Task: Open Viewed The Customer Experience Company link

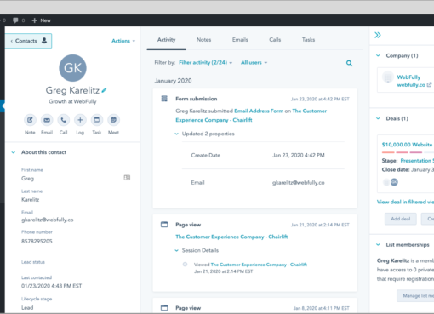Action: tap(259, 265)
